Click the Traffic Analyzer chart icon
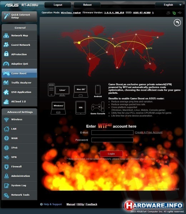The width and height of the screenshot is (186, 214). [x=6, y=82]
